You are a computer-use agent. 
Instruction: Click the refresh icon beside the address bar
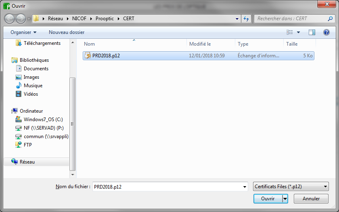coord(246,19)
